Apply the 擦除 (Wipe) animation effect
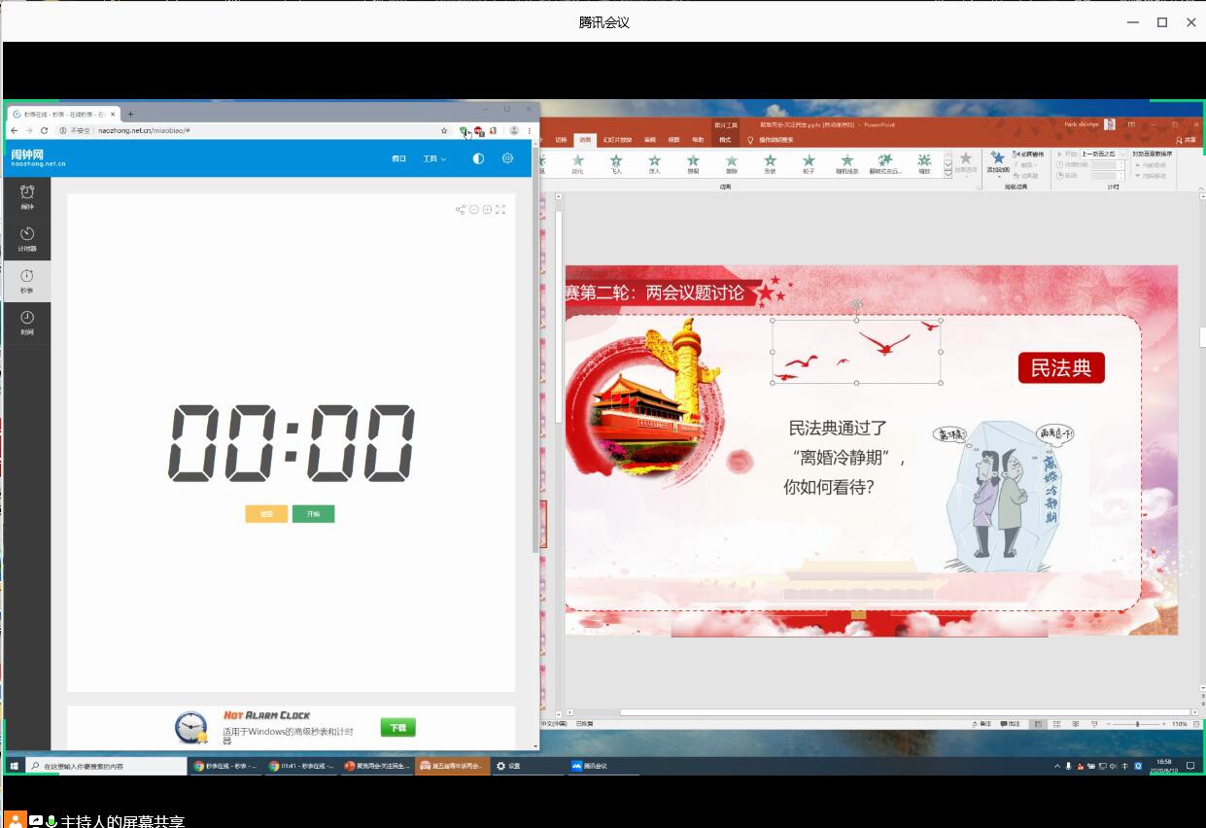Viewport: 1206px width, 828px height. pyautogui.click(x=732, y=164)
